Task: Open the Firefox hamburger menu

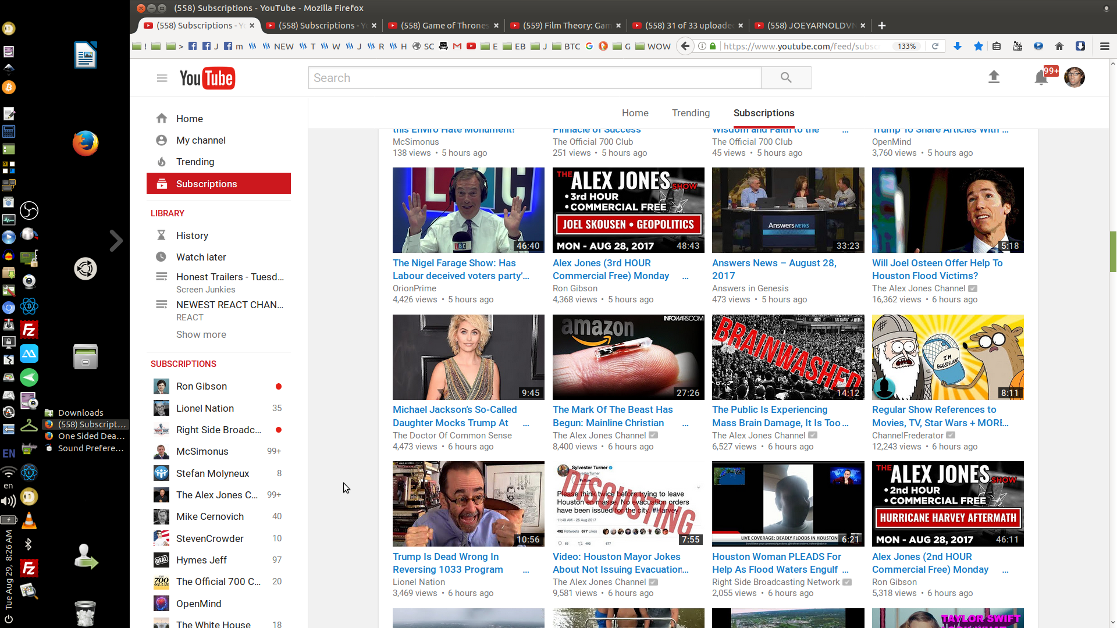Action: 1105,46
